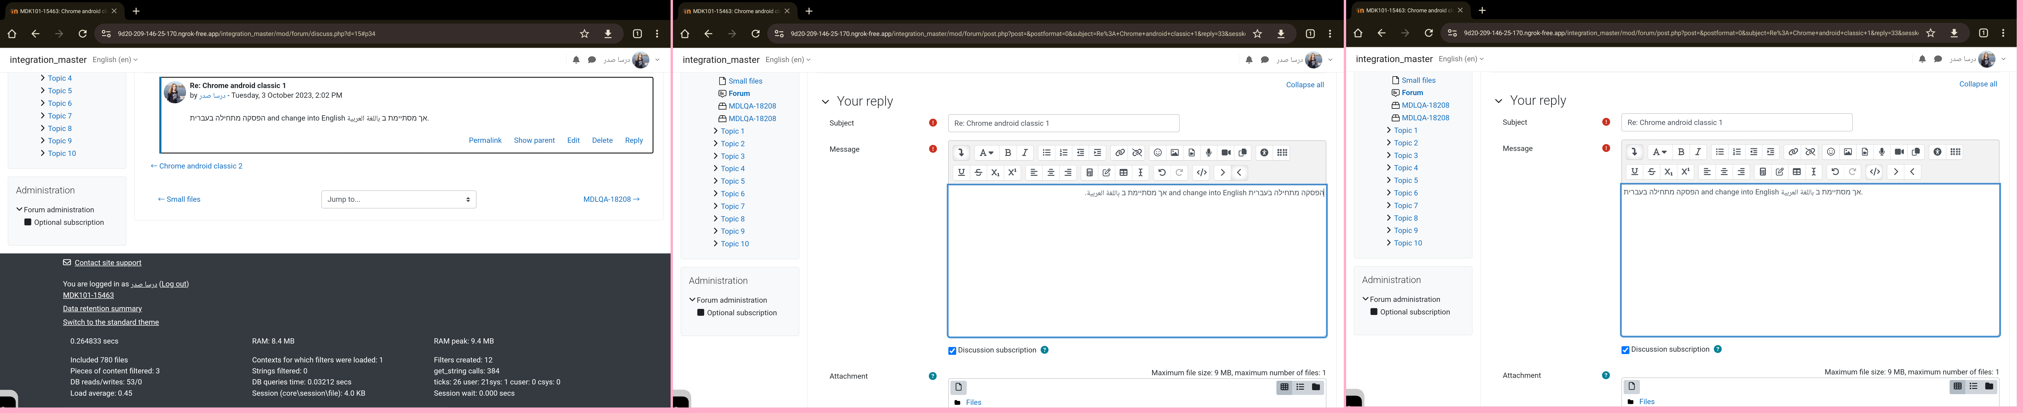Image resolution: width=2023 pixels, height=413 pixels.
Task: Open Contact site support link in left window
Action: (108, 263)
